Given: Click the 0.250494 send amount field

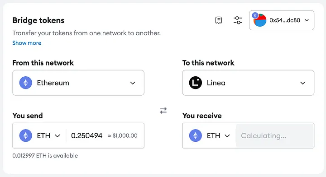Looking at the screenshot, I should pos(86,135).
